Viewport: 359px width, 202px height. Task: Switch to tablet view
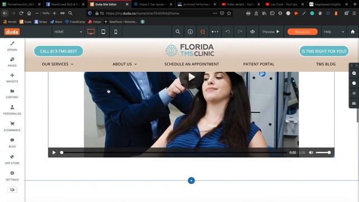(x=103, y=31)
